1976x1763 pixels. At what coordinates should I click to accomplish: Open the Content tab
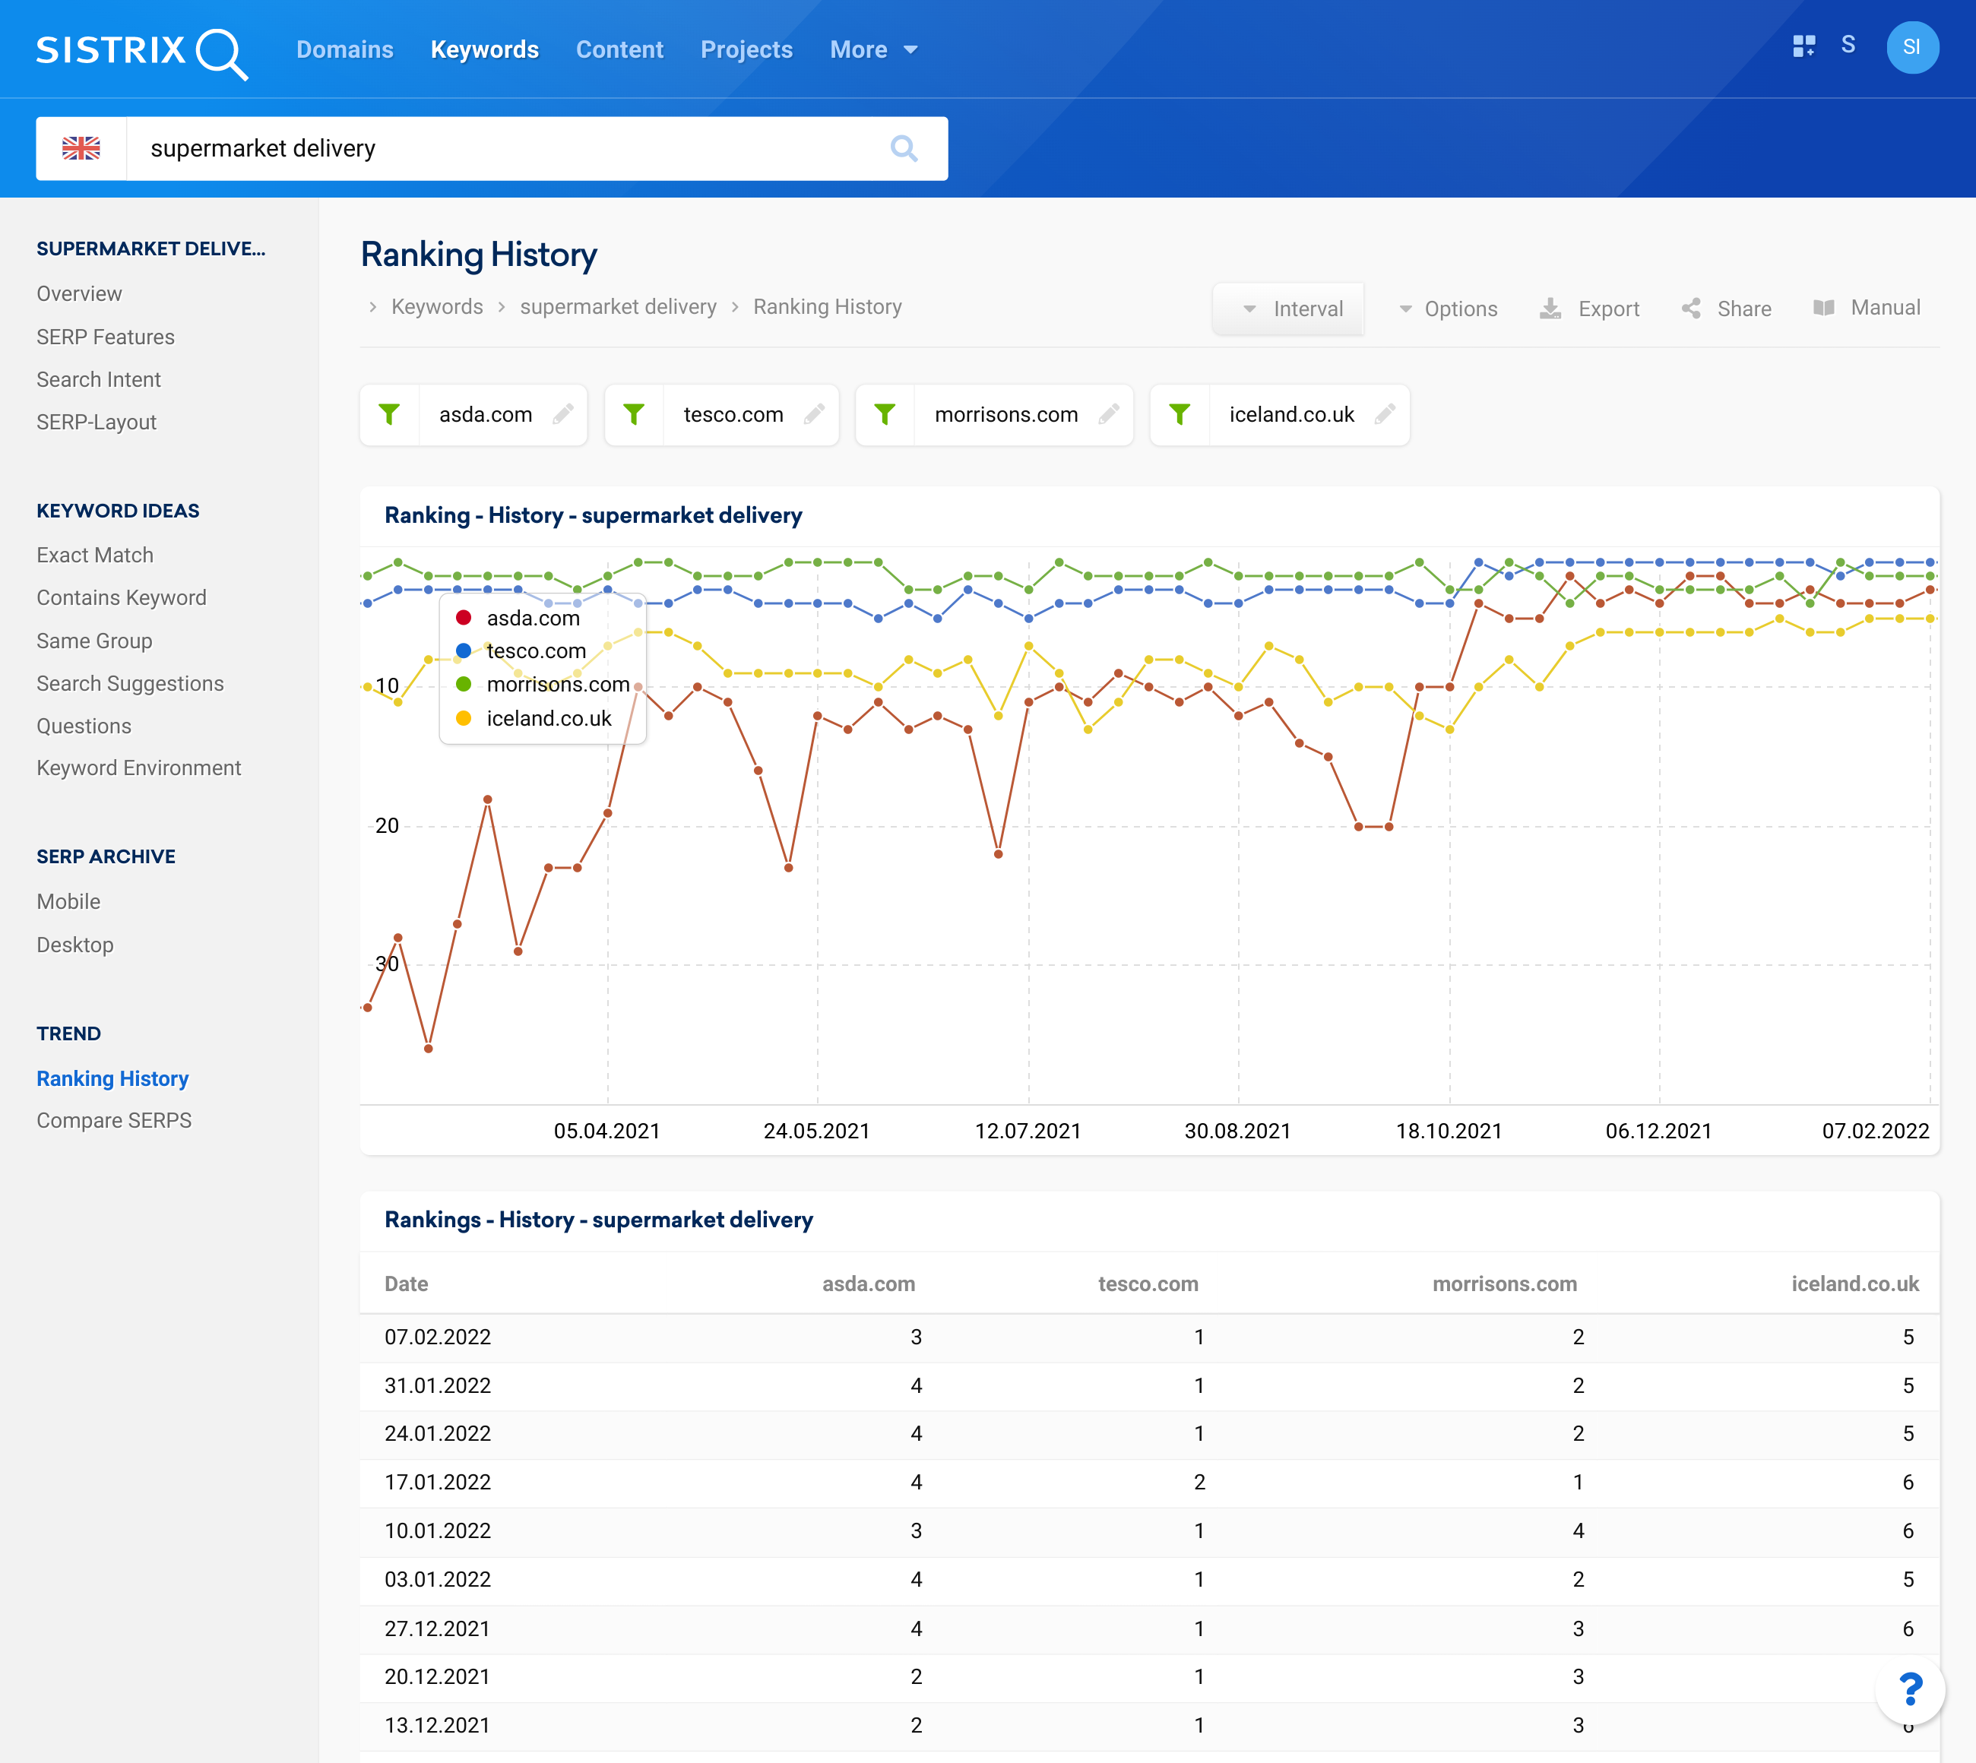(x=620, y=49)
